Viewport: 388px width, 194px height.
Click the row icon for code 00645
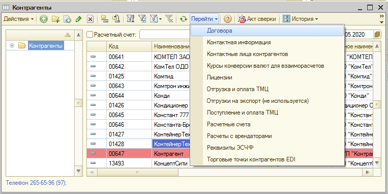[93, 115]
